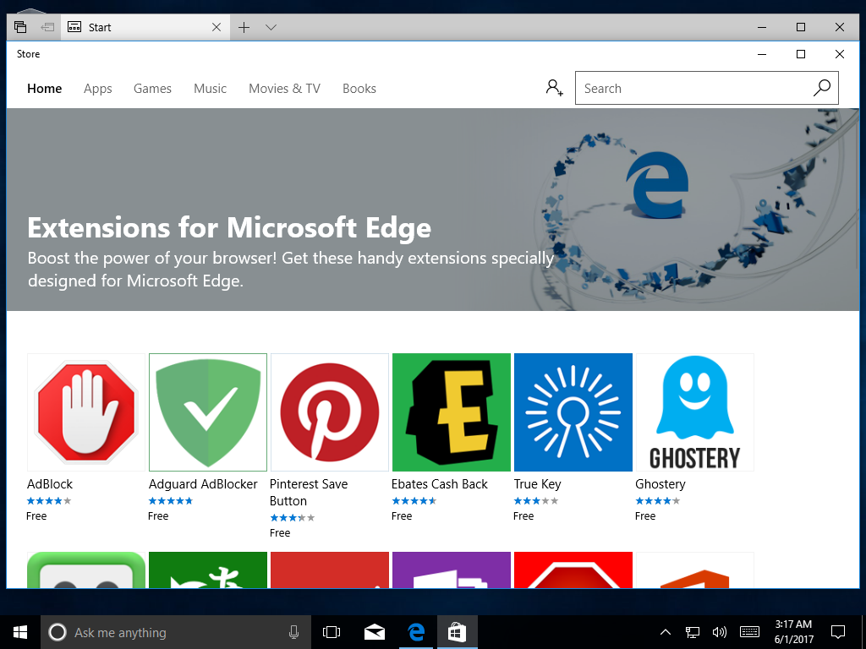Click the Ghostery title link
Viewport: 866px width, 649px height.
(660, 484)
